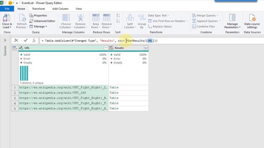
Task: Click the UFC_Fight_Night:_B URL cell in row 3
Action: tap(64, 98)
